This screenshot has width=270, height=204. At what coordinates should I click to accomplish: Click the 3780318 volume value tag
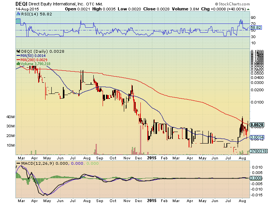pos(258,151)
